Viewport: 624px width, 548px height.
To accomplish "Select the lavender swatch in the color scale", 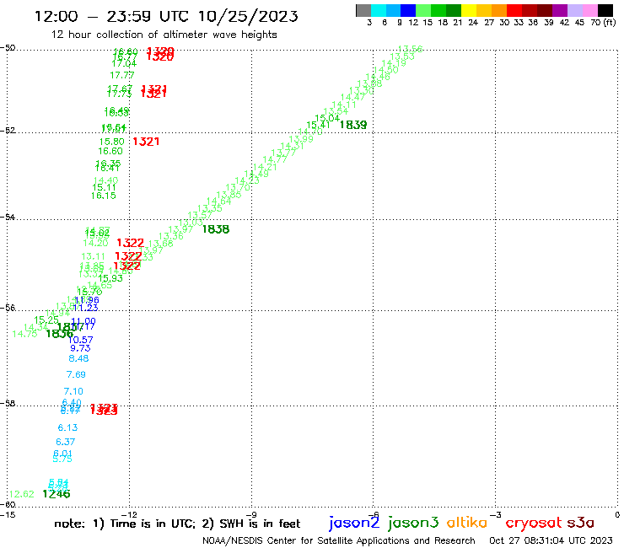I will click(x=574, y=10).
